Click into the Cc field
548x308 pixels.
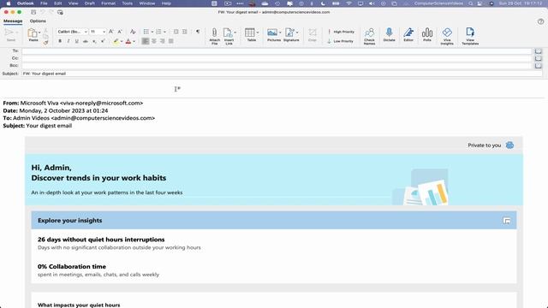(x=277, y=58)
